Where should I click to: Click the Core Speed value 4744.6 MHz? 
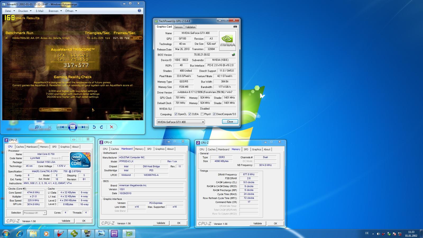[x=33, y=192]
